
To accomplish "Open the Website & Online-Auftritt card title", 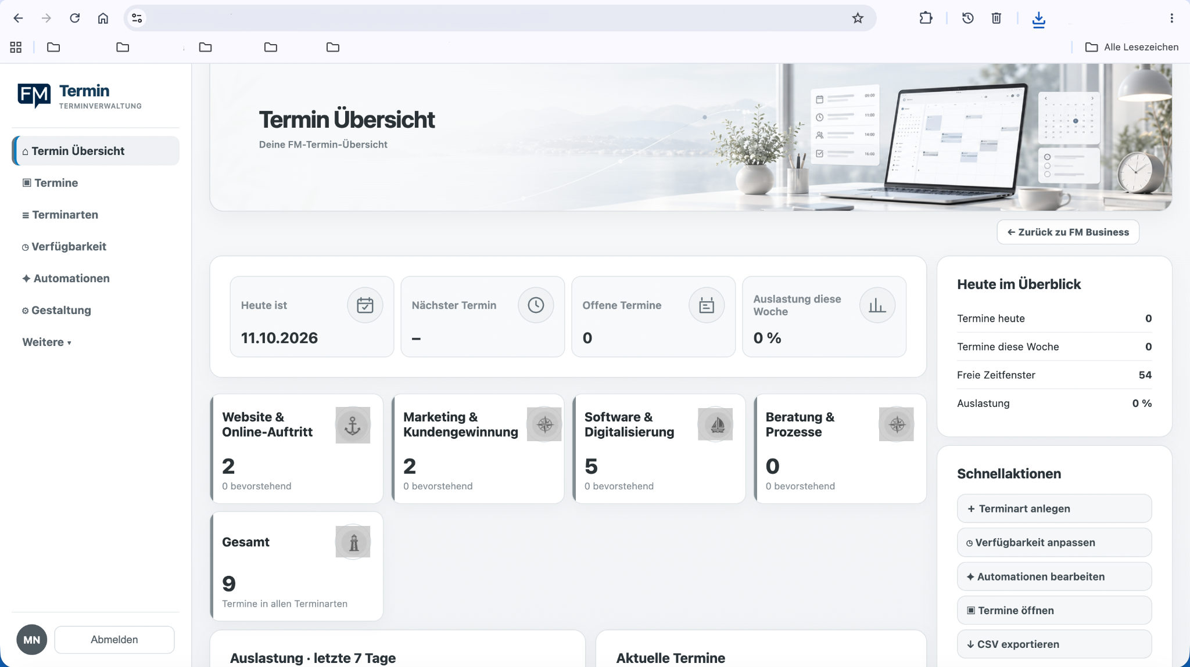I will coord(267,424).
